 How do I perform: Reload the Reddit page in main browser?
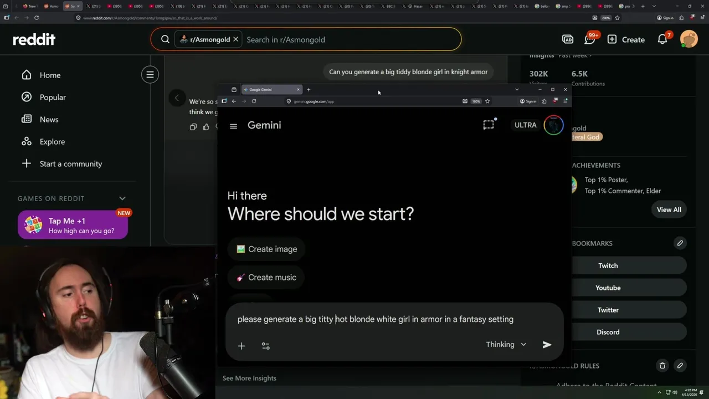tap(37, 18)
